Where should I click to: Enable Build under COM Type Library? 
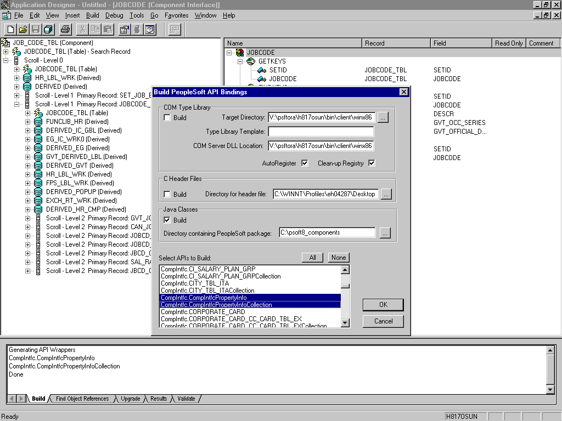(167, 117)
